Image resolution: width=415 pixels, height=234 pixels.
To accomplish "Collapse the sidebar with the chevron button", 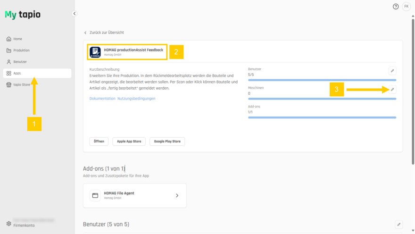I will pyautogui.click(x=75, y=14).
